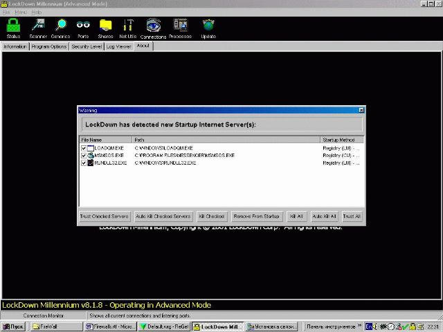Image resolution: width=443 pixels, height=332 pixels.
Task: Click the En language tray indicator
Action: [368, 326]
